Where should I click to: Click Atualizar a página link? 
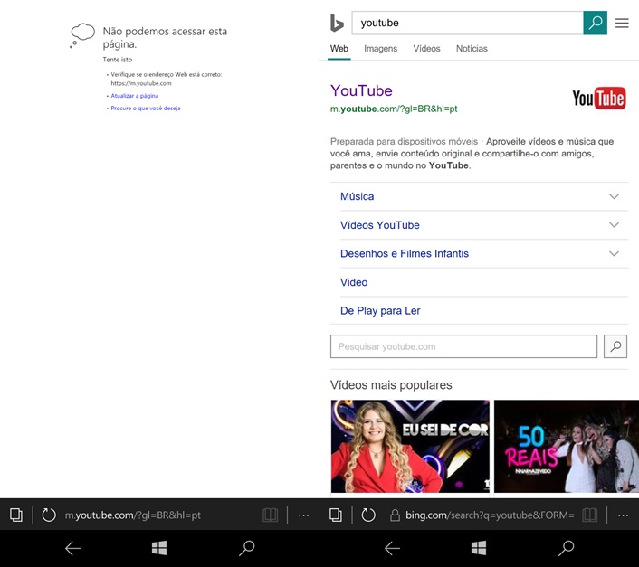[135, 96]
